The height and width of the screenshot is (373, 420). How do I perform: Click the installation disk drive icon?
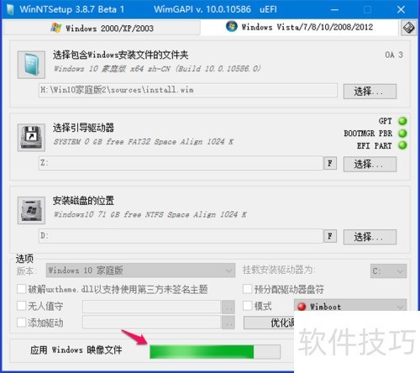click(31, 210)
